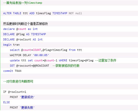Click the line 'DECLARE @rowCount AS int'
The image size is (138, 111).
point(23,39)
